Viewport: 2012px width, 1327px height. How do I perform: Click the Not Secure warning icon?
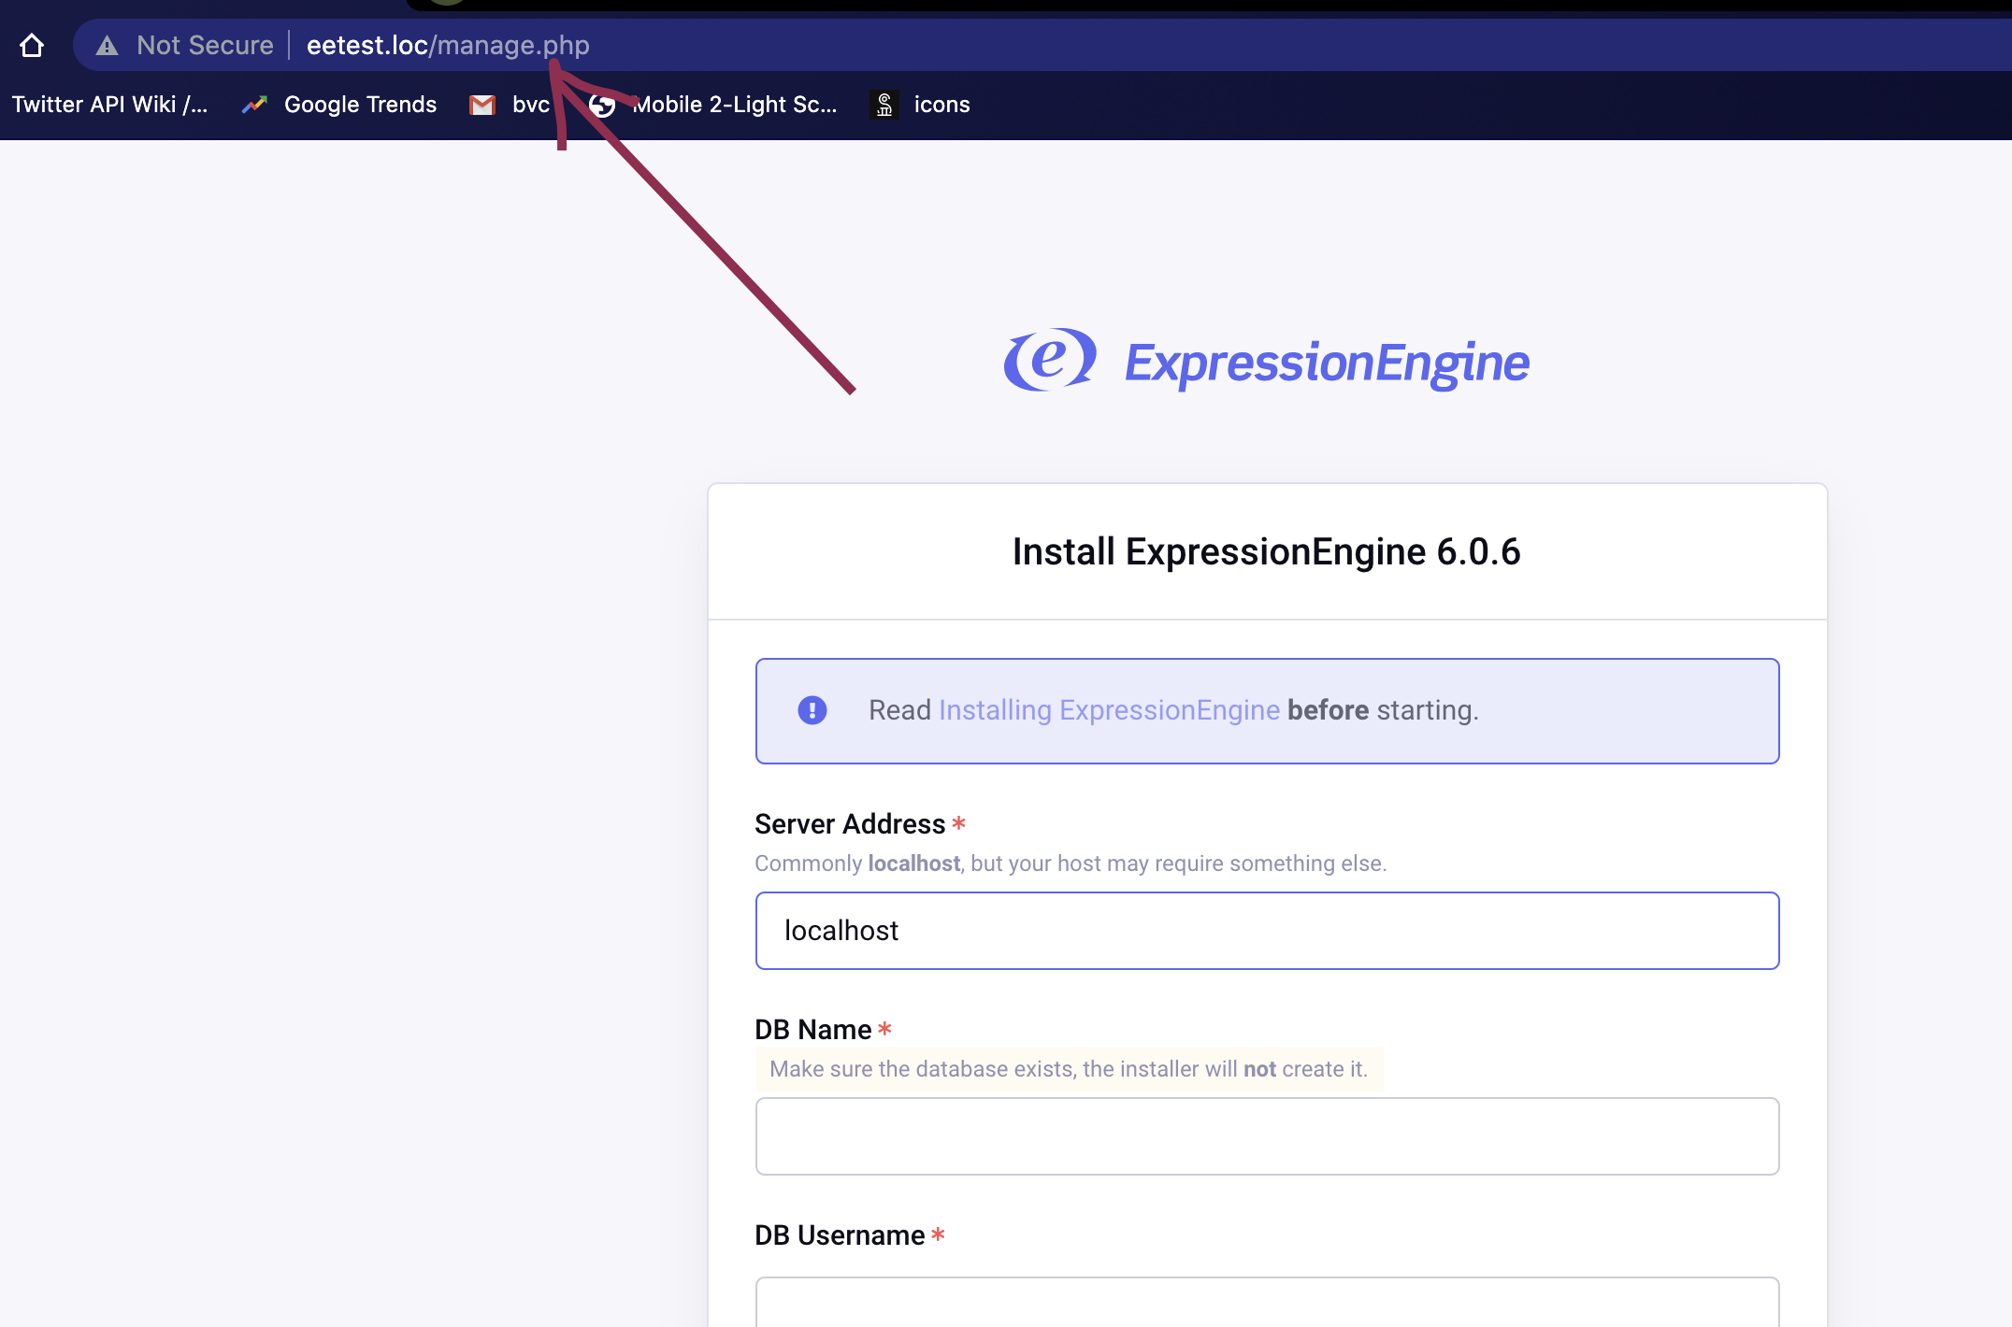pyautogui.click(x=107, y=45)
